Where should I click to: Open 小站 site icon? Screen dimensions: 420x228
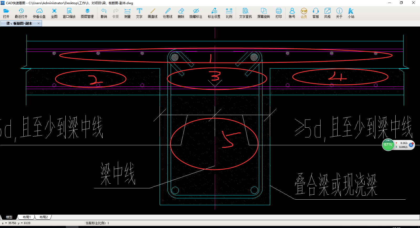point(351,13)
